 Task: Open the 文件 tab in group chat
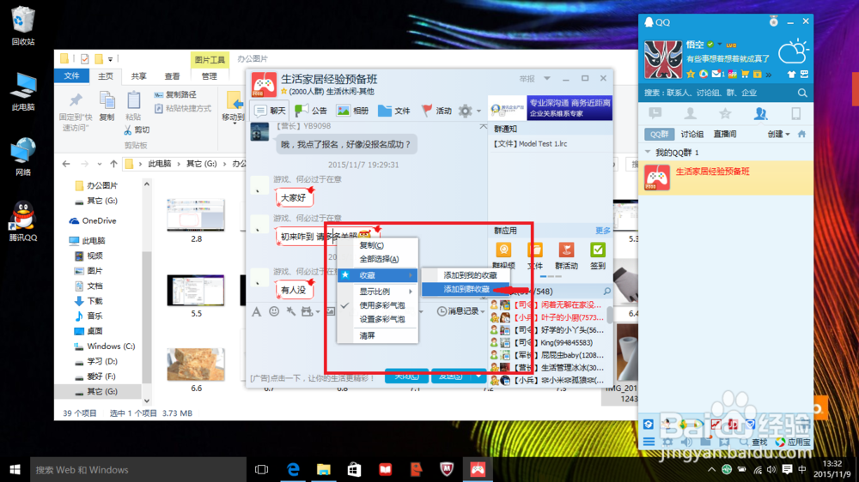[x=394, y=111]
